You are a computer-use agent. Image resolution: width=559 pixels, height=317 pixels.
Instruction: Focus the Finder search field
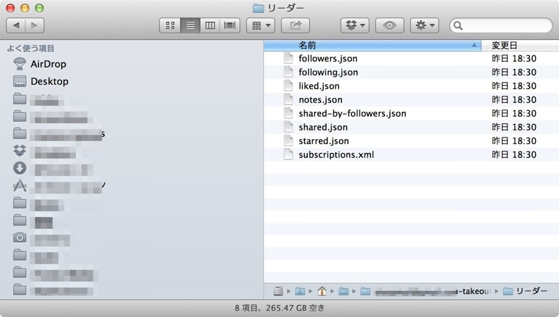click(501, 26)
